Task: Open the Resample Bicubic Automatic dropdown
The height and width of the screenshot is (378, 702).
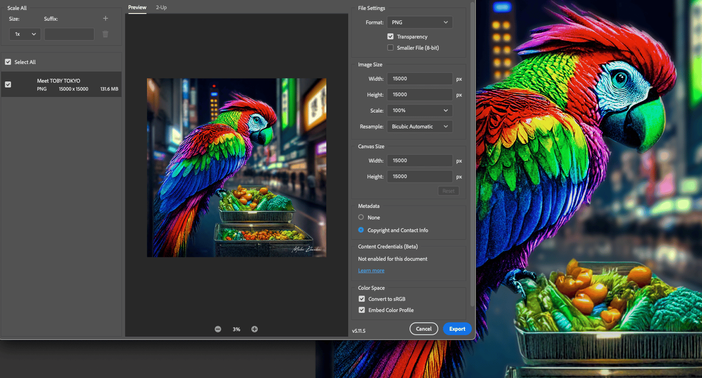Action: point(419,127)
